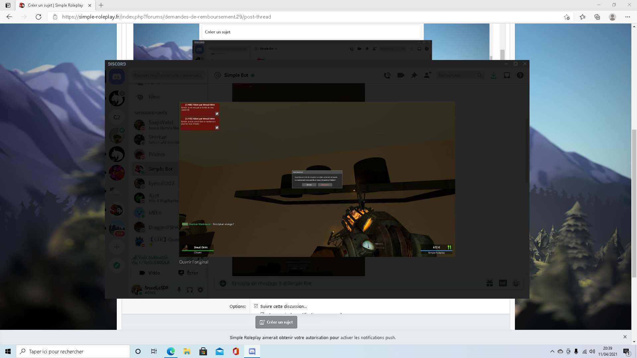The width and height of the screenshot is (637, 358).
Task: Click the Créer un sujet button
Action: (x=276, y=322)
